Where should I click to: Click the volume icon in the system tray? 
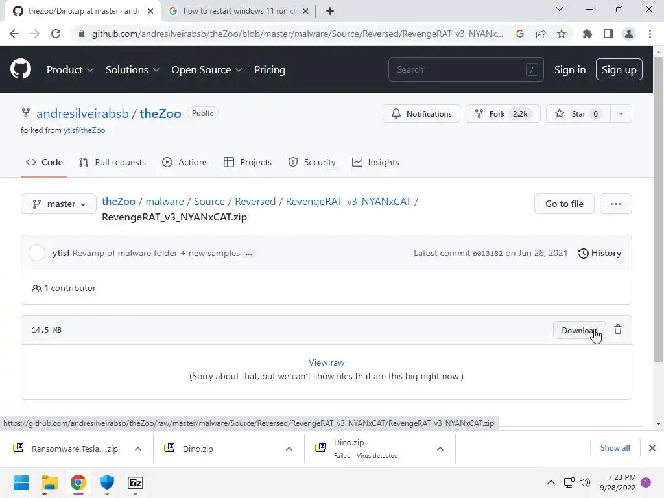point(585,482)
